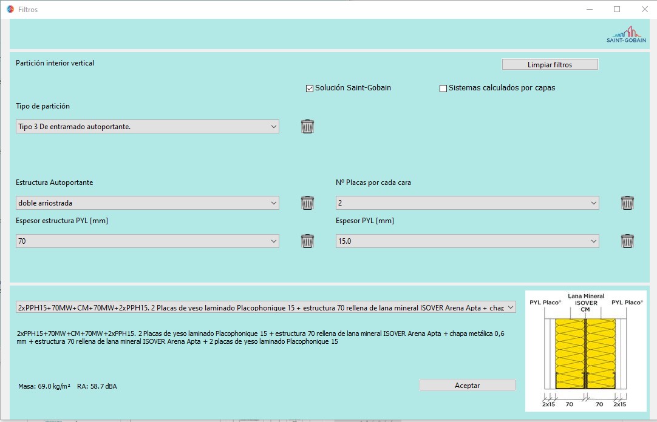Click the Aceptar button
This screenshot has width=657, height=422.
467,386
